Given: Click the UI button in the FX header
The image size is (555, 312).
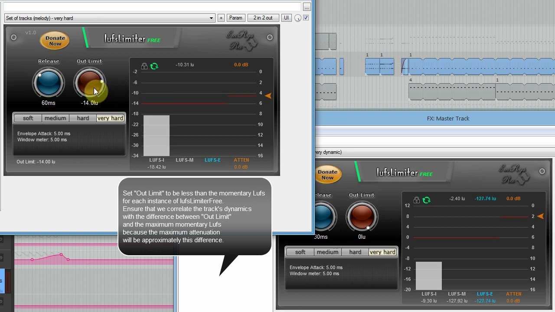Looking at the screenshot, I should (x=286, y=18).
